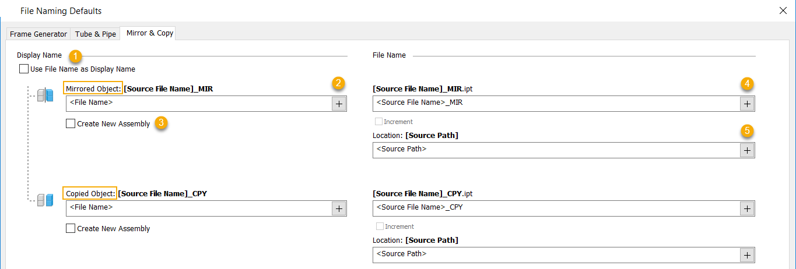Toggle Increment checkbox under the _CPY file name
The width and height of the screenshot is (796, 269).
(379, 226)
